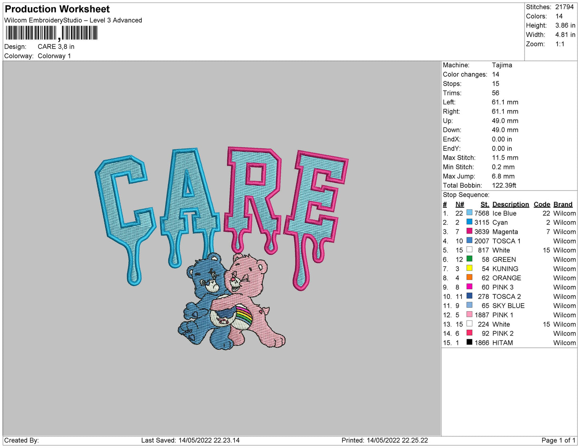Viewport: 580px width, 448px height.
Task: Click the Page 1 of 1 footer text
Action: click(x=558, y=440)
